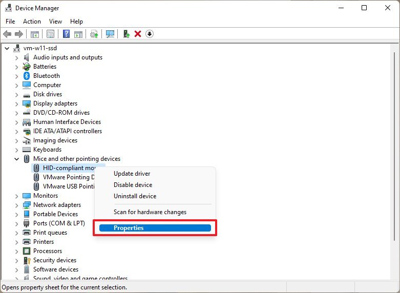Choose Update driver from context menu
The width and height of the screenshot is (400, 293).
(x=155, y=174)
